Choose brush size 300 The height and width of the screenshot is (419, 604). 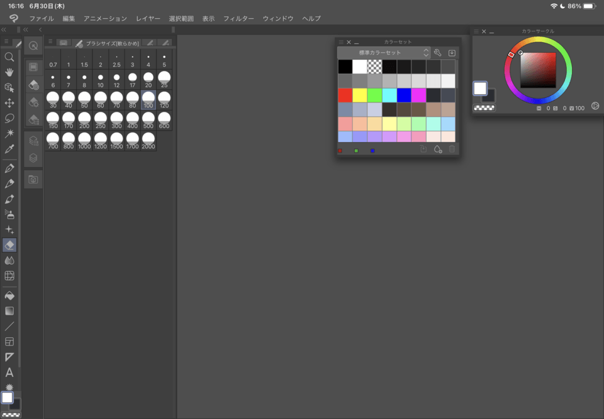point(116,121)
